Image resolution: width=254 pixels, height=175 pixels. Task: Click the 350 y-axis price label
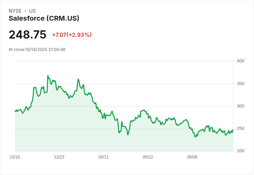coord(240,84)
